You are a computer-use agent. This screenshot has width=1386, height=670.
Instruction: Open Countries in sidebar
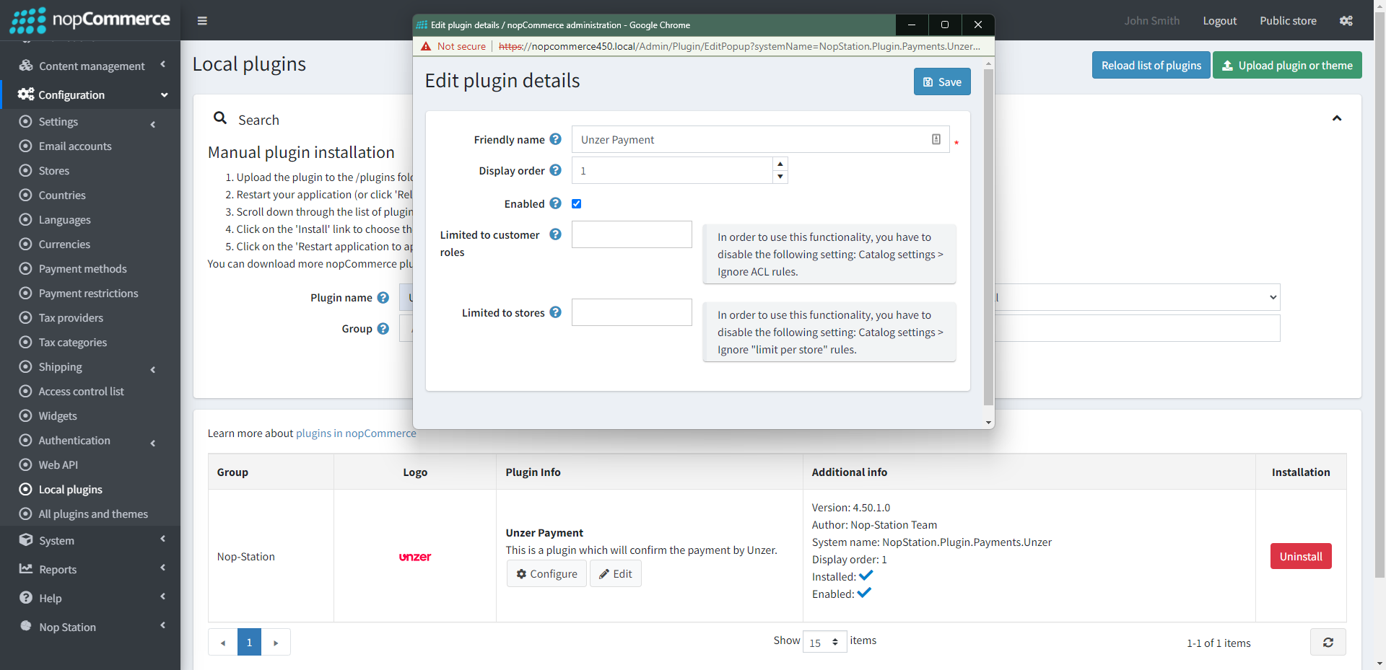(x=62, y=195)
